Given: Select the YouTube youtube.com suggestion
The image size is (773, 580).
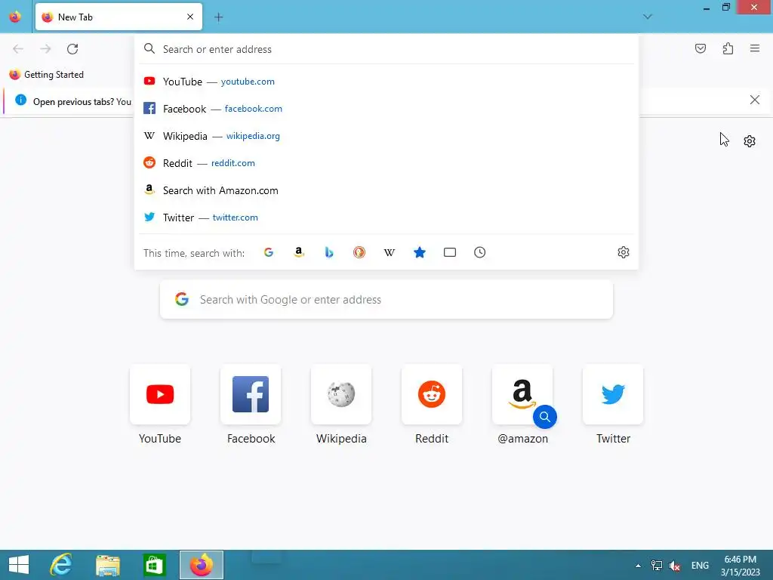Looking at the screenshot, I should click(x=386, y=82).
